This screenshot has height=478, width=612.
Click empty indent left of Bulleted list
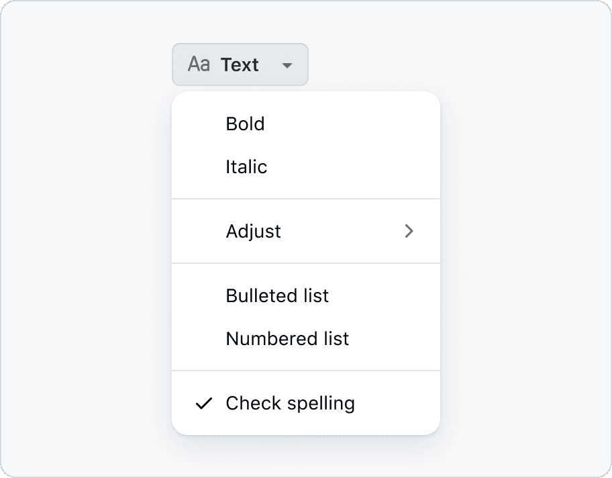coord(201,295)
